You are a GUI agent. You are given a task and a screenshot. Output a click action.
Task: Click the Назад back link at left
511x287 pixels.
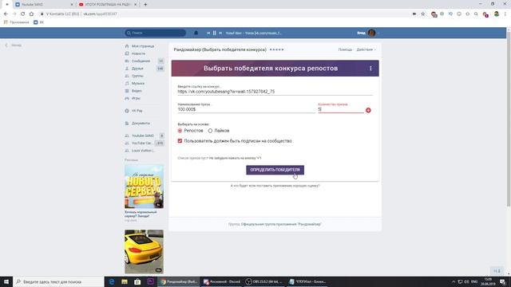coord(14,45)
